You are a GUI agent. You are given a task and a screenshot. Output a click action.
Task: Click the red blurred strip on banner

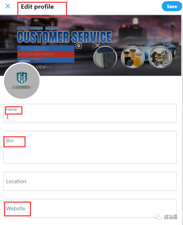46,54
